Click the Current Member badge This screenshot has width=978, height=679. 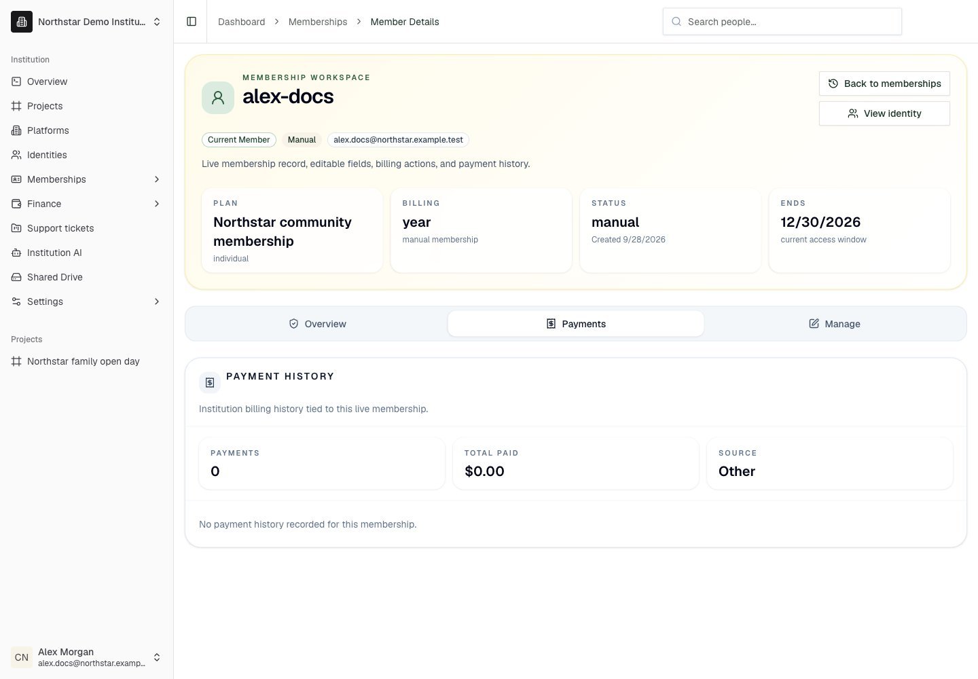[239, 140]
